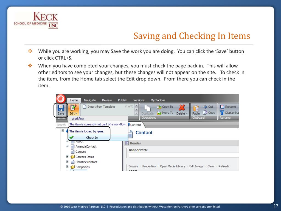Select ChristineContact in the tree

86,162
